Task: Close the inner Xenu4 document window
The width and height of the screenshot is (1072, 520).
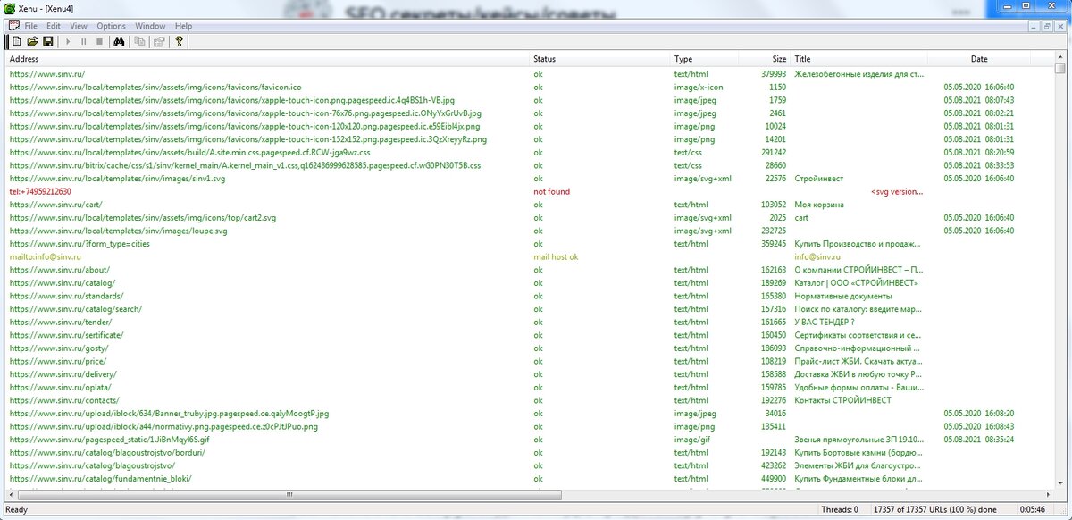Action: (x=1060, y=26)
